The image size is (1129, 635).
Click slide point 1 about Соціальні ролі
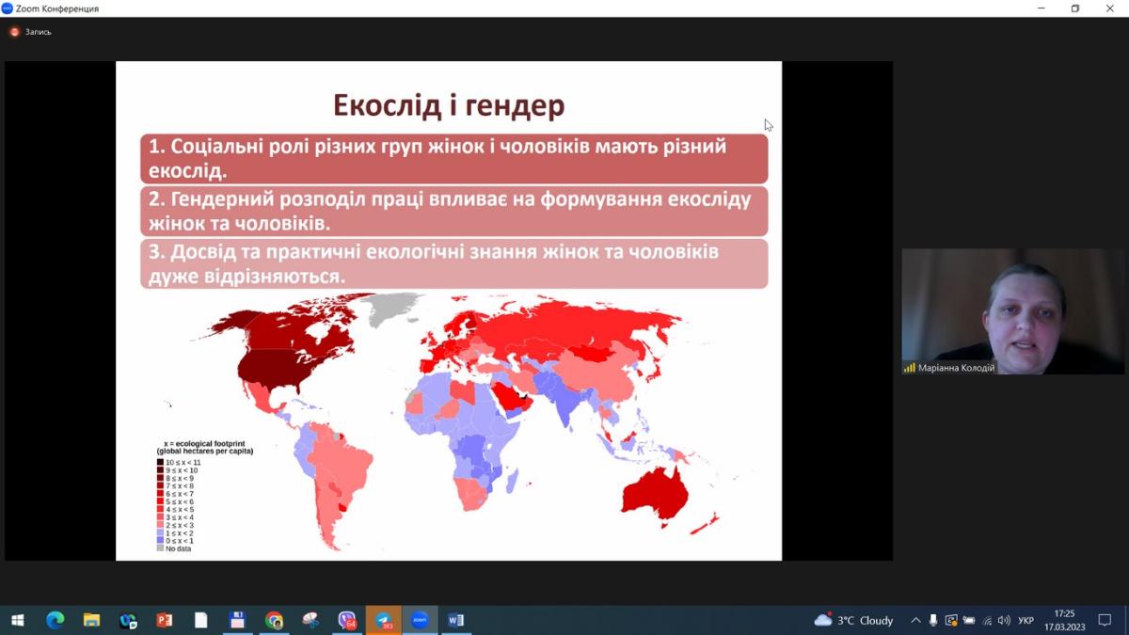pos(454,159)
